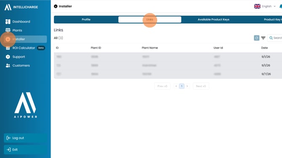Click the Prev x5 pagination button
Screen dimensions: 282x158
162,86
